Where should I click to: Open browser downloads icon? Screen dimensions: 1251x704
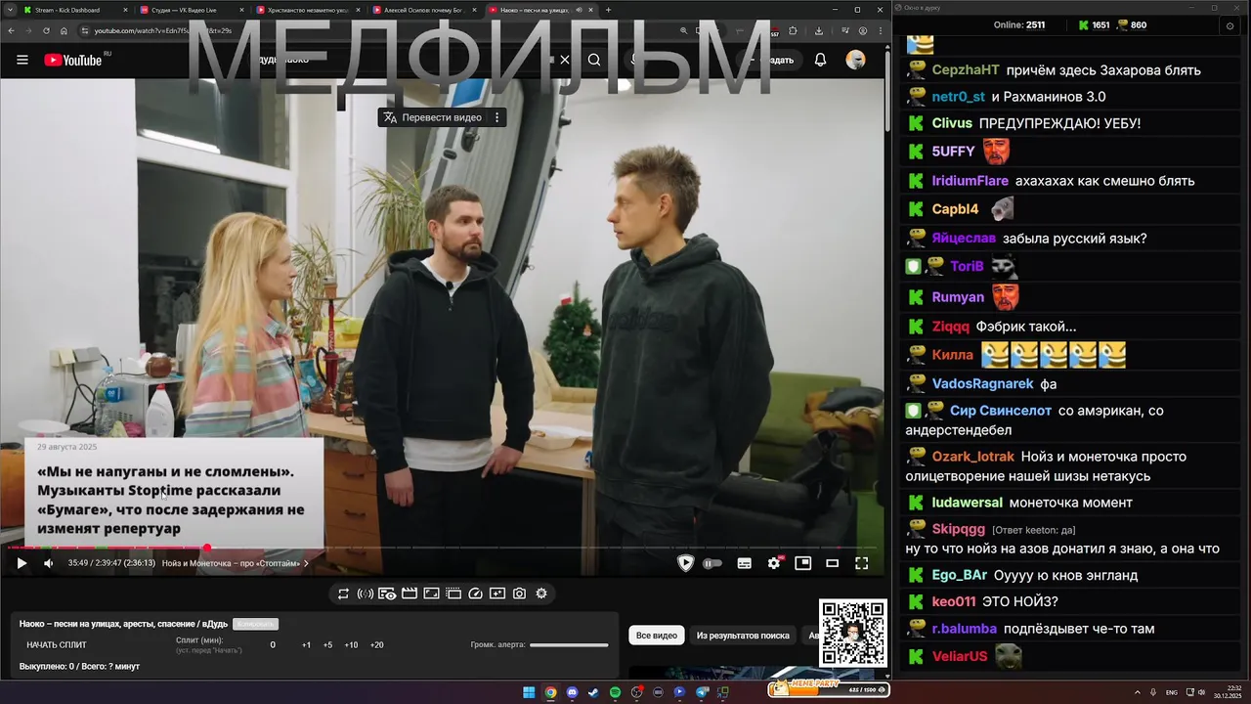click(x=818, y=30)
